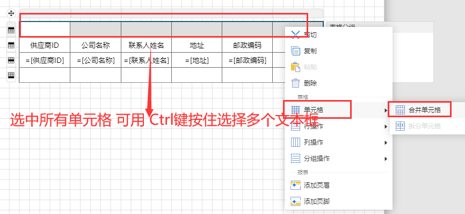The image size is (465, 214).
Task: Expand the 行操作 submenu arrow
Action: point(386,126)
